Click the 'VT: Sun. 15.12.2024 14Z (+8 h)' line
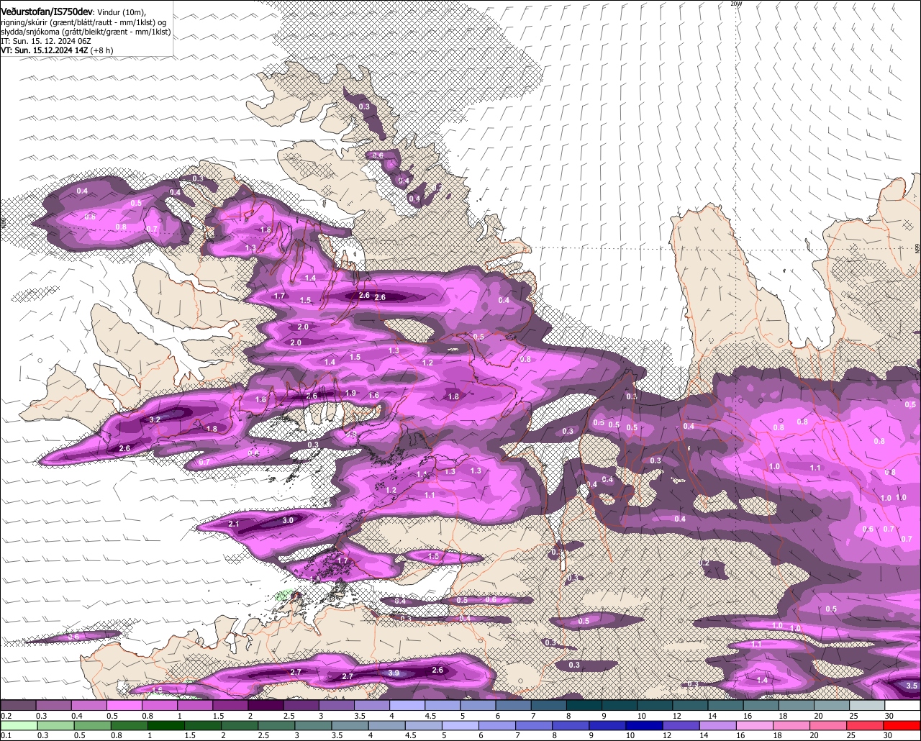This screenshot has height=741, width=921. click(57, 50)
